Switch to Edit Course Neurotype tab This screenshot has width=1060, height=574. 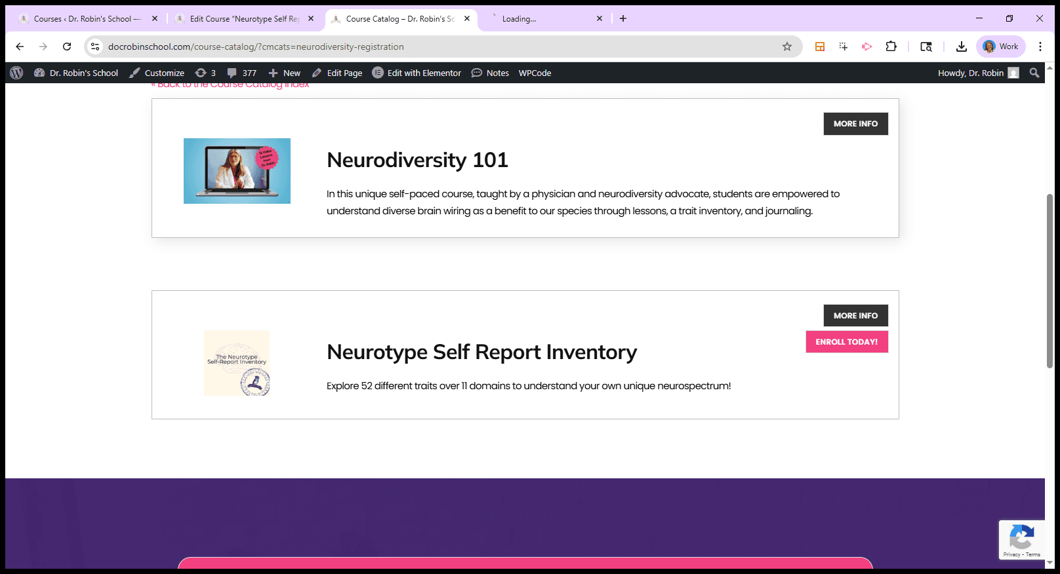click(244, 18)
